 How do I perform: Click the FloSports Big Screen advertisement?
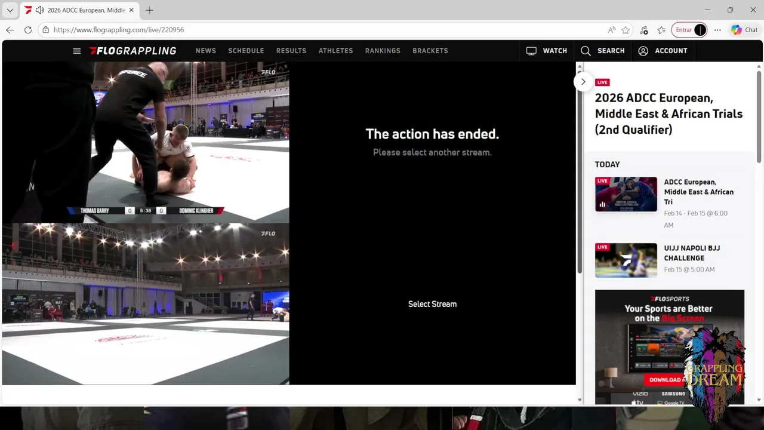tap(670, 347)
